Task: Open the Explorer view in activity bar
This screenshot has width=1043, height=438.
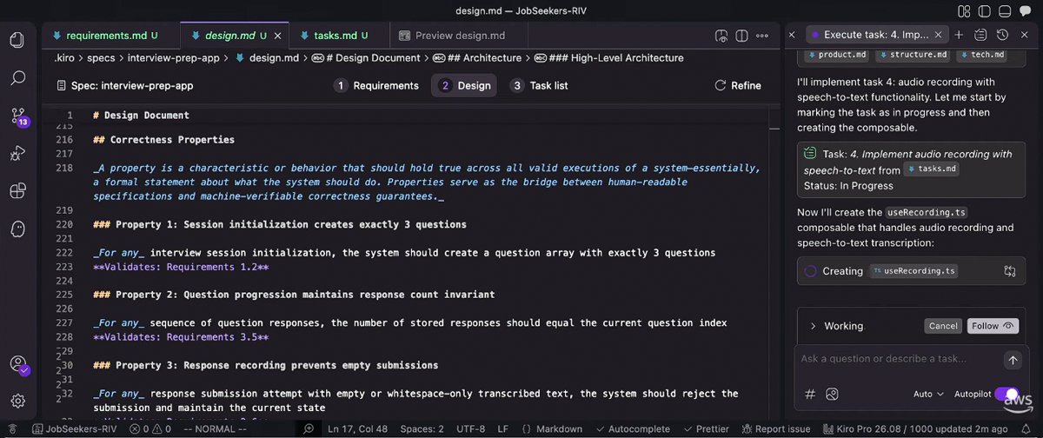Action: [17, 40]
